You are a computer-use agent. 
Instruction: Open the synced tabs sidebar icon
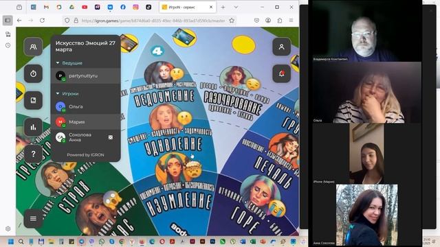click(x=8, y=34)
